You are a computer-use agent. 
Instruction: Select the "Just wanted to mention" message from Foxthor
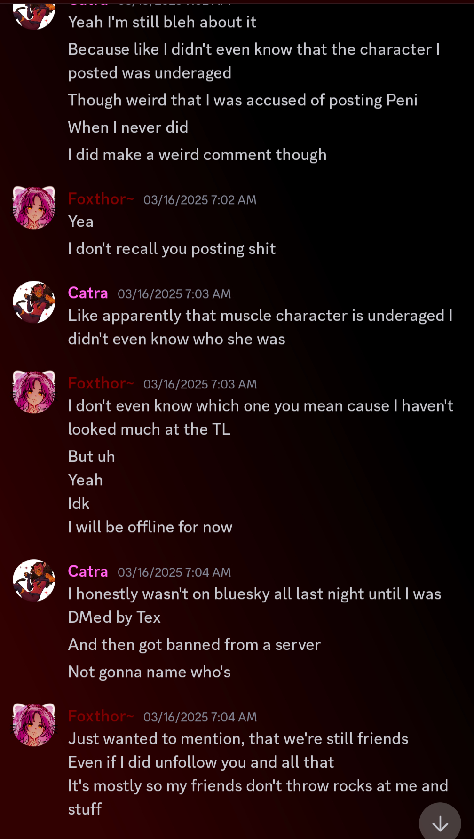click(238, 739)
